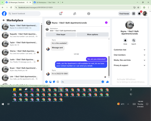Open Justin's conversation in the list

20,61
